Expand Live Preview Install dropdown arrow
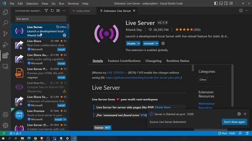This screenshot has width=252, height=141. pyautogui.click(x=65, y=119)
